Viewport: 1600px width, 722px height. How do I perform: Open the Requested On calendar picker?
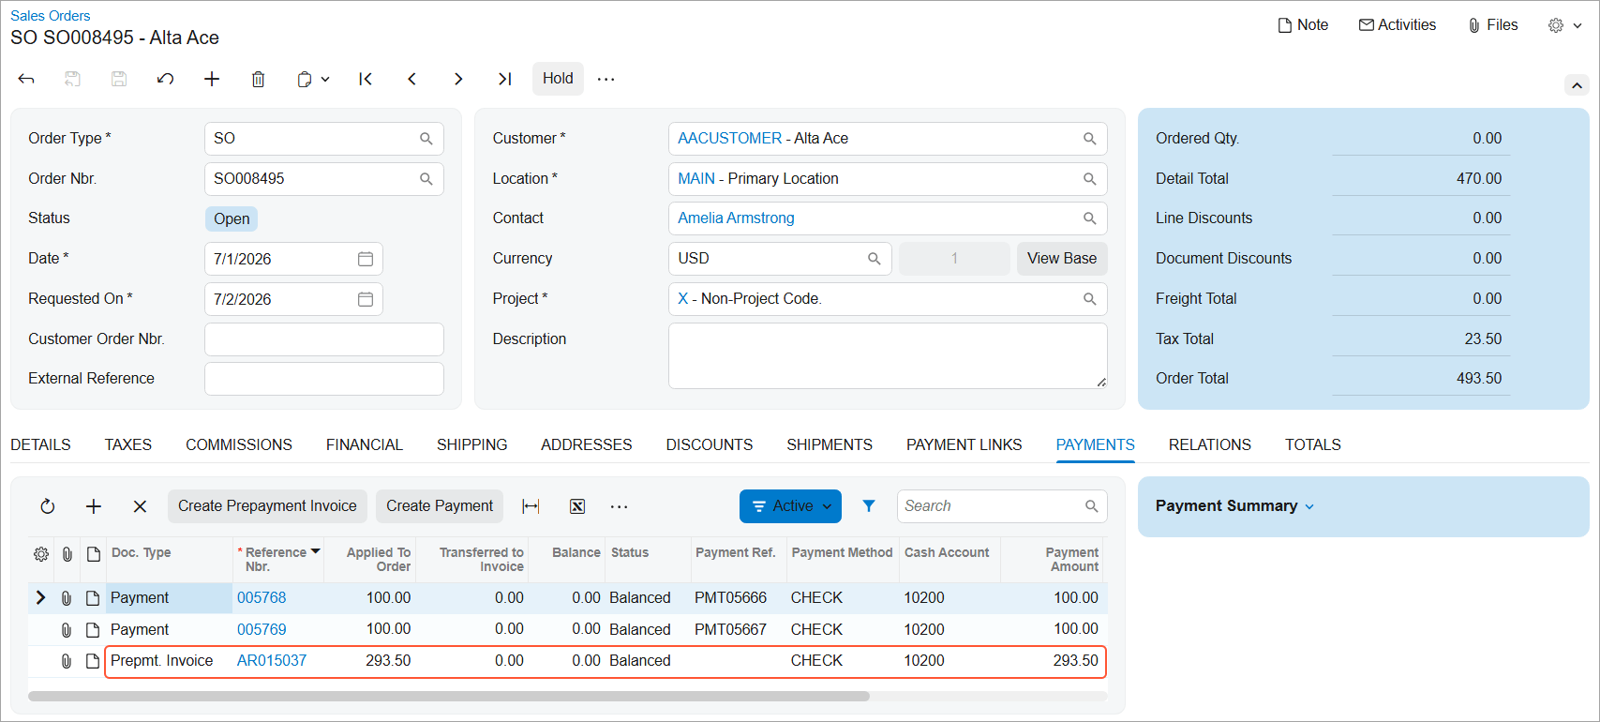pos(366,299)
